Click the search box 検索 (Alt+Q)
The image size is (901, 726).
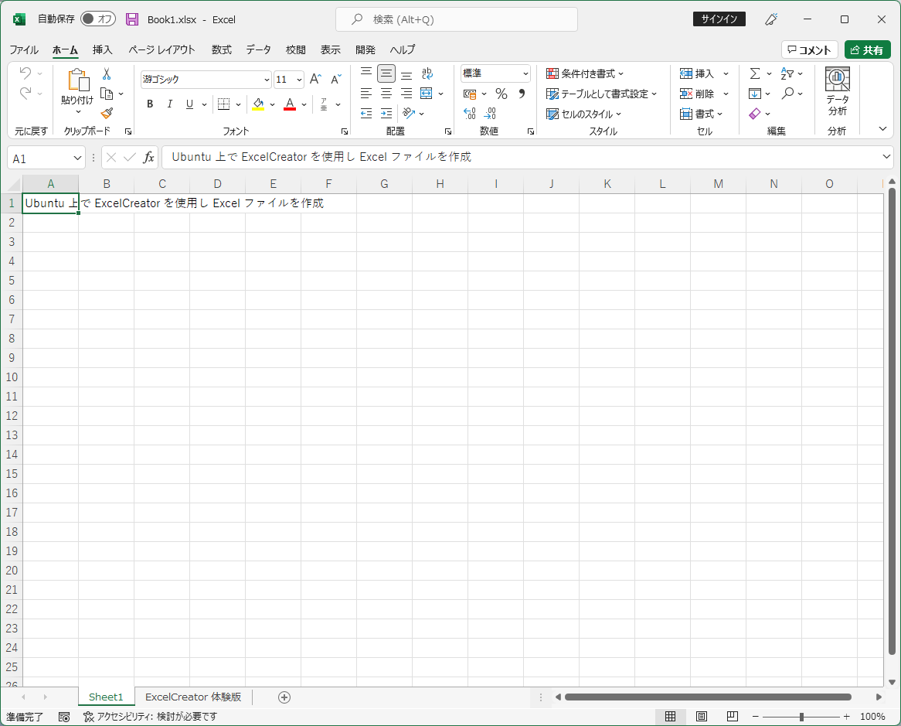pos(457,19)
